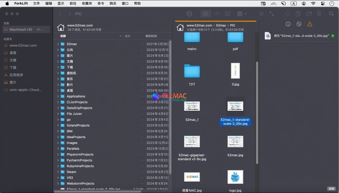339x193 pixels.
Task: Open the group-by arrangement dropdown
Action: pos(242,14)
